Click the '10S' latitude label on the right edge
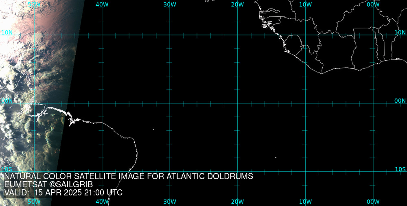This screenshot has width=407, height=206. (x=400, y=169)
